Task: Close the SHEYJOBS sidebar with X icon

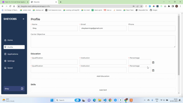Action: tap(23, 19)
